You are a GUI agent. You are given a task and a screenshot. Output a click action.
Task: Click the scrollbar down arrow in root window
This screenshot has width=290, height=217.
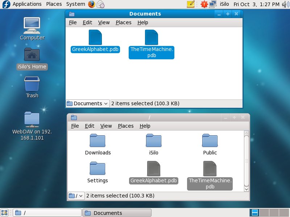pos(246,189)
